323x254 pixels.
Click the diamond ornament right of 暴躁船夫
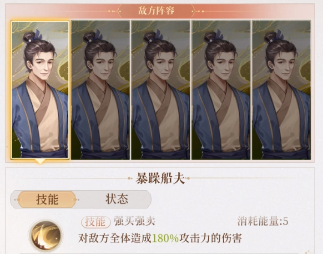[x=188, y=178]
